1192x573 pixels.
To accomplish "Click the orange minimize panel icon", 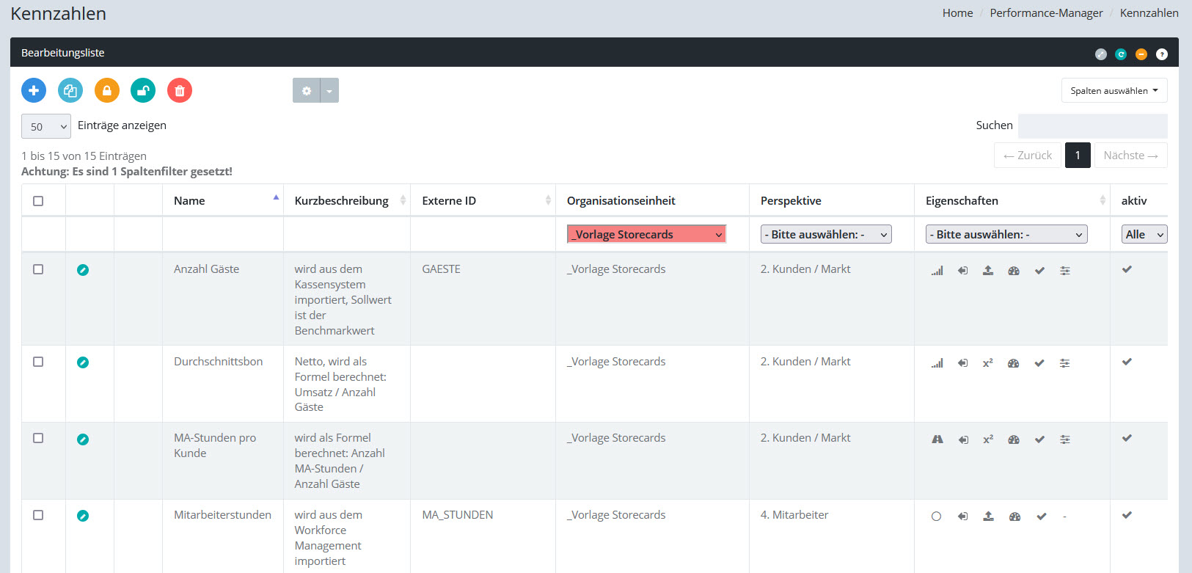I will 1141,54.
